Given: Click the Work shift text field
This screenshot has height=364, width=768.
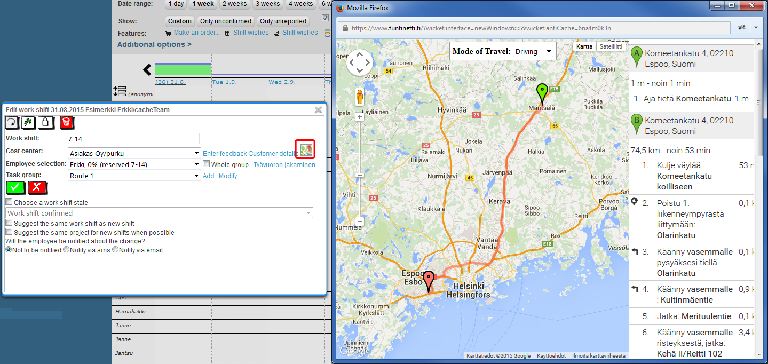Looking at the screenshot, I should [133, 139].
